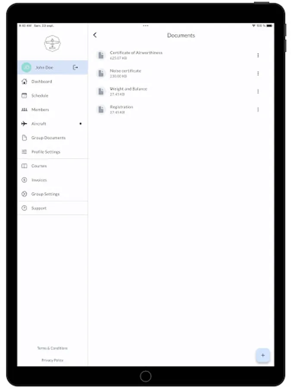291x389 pixels.
Task: Tap the Schedule calendar icon
Action: (24, 96)
